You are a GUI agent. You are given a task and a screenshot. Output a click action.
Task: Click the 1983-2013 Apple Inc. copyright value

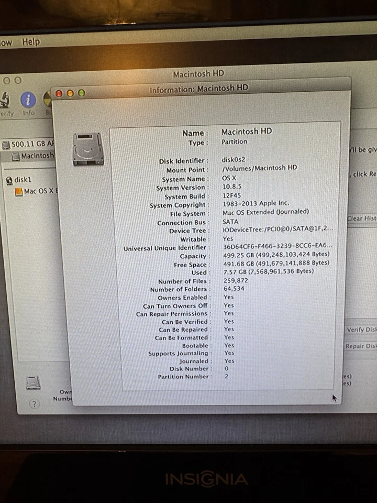pos(256,203)
